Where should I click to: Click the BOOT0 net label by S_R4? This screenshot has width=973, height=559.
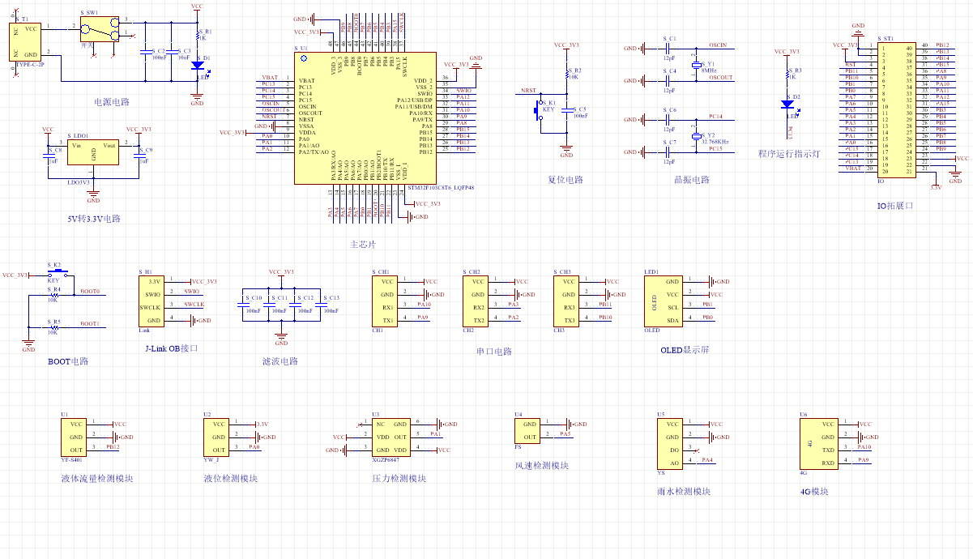[x=89, y=291]
